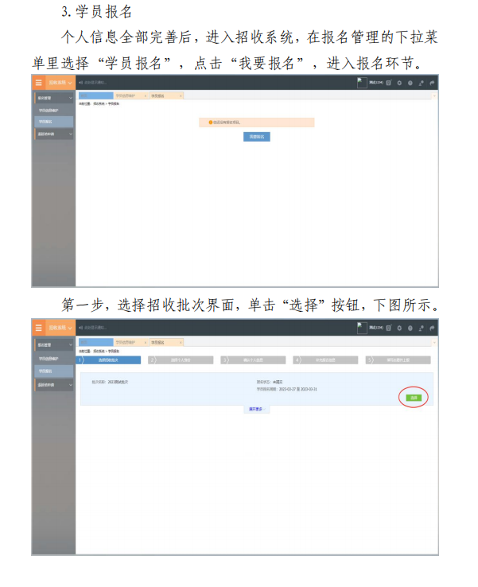Click the hamburger menu icon in upper screenshot
Viewport: 478px width, 587px height.
38,83
